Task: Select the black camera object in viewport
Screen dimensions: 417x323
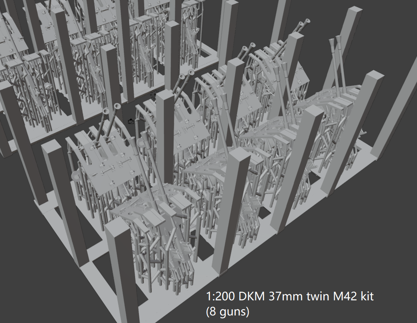Action: (131, 121)
